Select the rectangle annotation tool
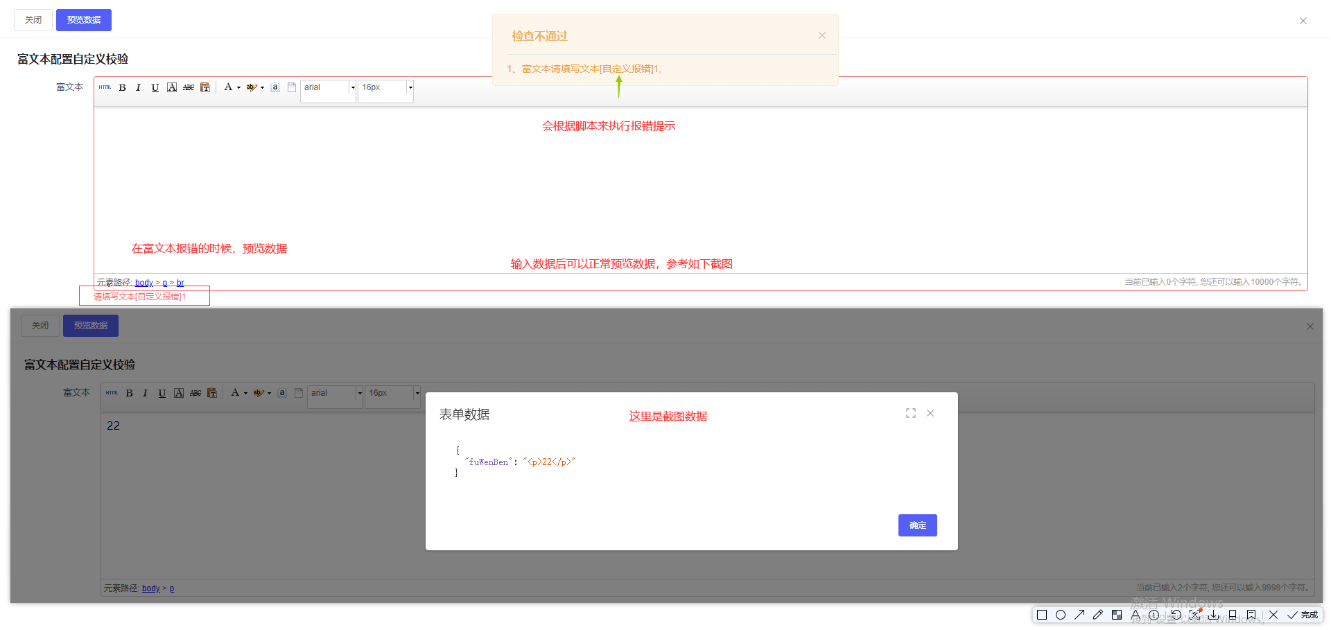This screenshot has height=630, width=1331. [x=1041, y=615]
